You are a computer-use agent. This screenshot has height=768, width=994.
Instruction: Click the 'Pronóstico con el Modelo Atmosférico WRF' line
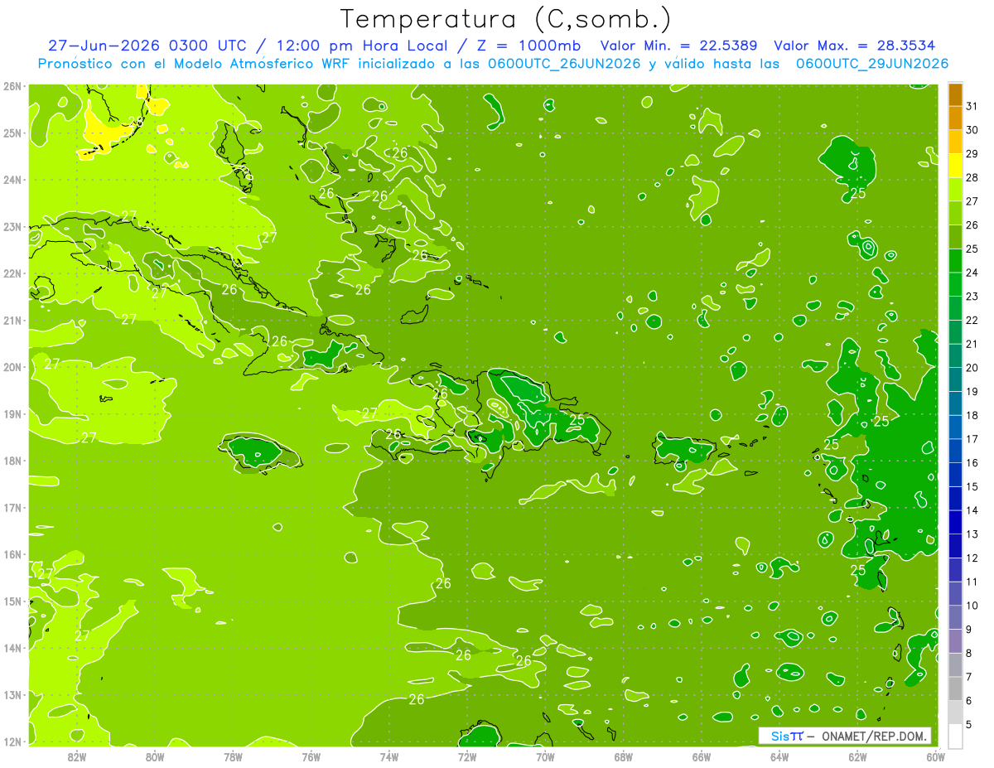tap(493, 64)
